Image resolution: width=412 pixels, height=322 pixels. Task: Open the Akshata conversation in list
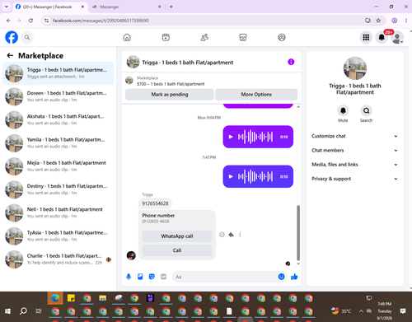tap(58, 120)
